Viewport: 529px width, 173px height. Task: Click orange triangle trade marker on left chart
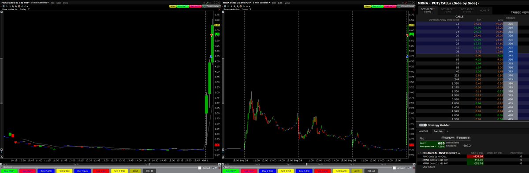click(x=211, y=35)
